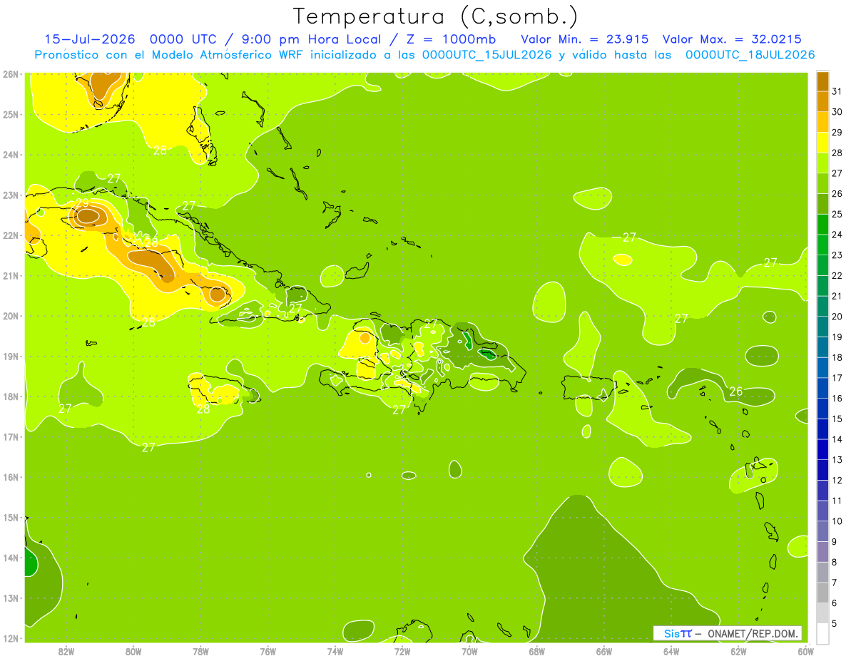
Task: Click the "64W" longitude axis label
Action: pyautogui.click(x=671, y=651)
